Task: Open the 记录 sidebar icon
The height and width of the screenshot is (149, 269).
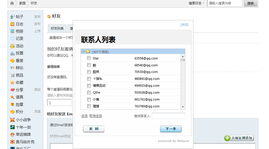Action: (x=12, y=38)
